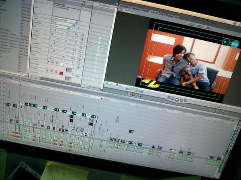Click the Text Color hue direction button
This screenshot has height=180, width=241.
57,63
